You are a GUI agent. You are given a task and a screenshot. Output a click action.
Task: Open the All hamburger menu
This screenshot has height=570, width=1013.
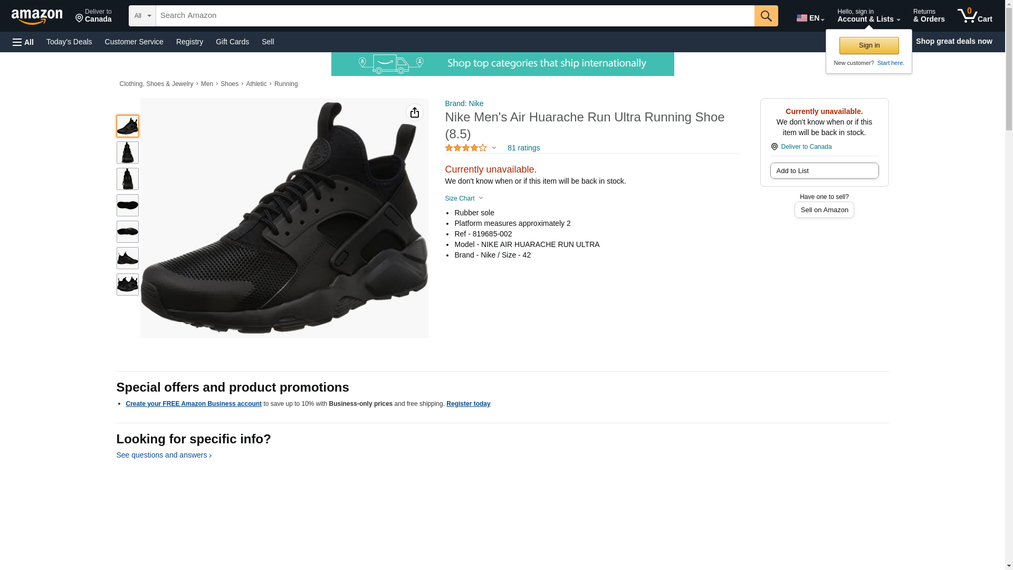click(x=23, y=42)
